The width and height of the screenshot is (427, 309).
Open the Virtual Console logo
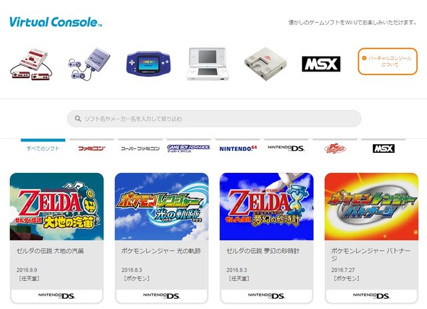pos(56,22)
